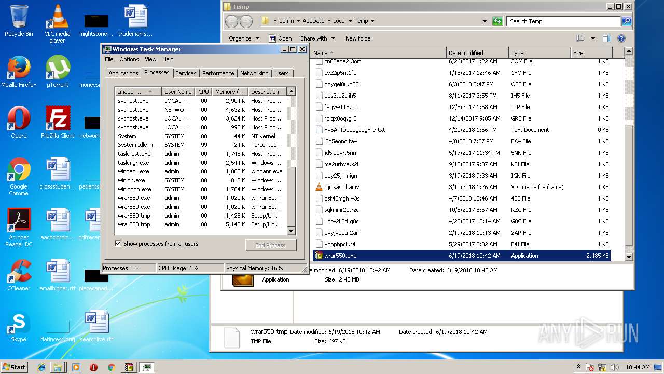Click Explorer Back navigation button
This screenshot has width=664, height=374.
pyautogui.click(x=231, y=21)
